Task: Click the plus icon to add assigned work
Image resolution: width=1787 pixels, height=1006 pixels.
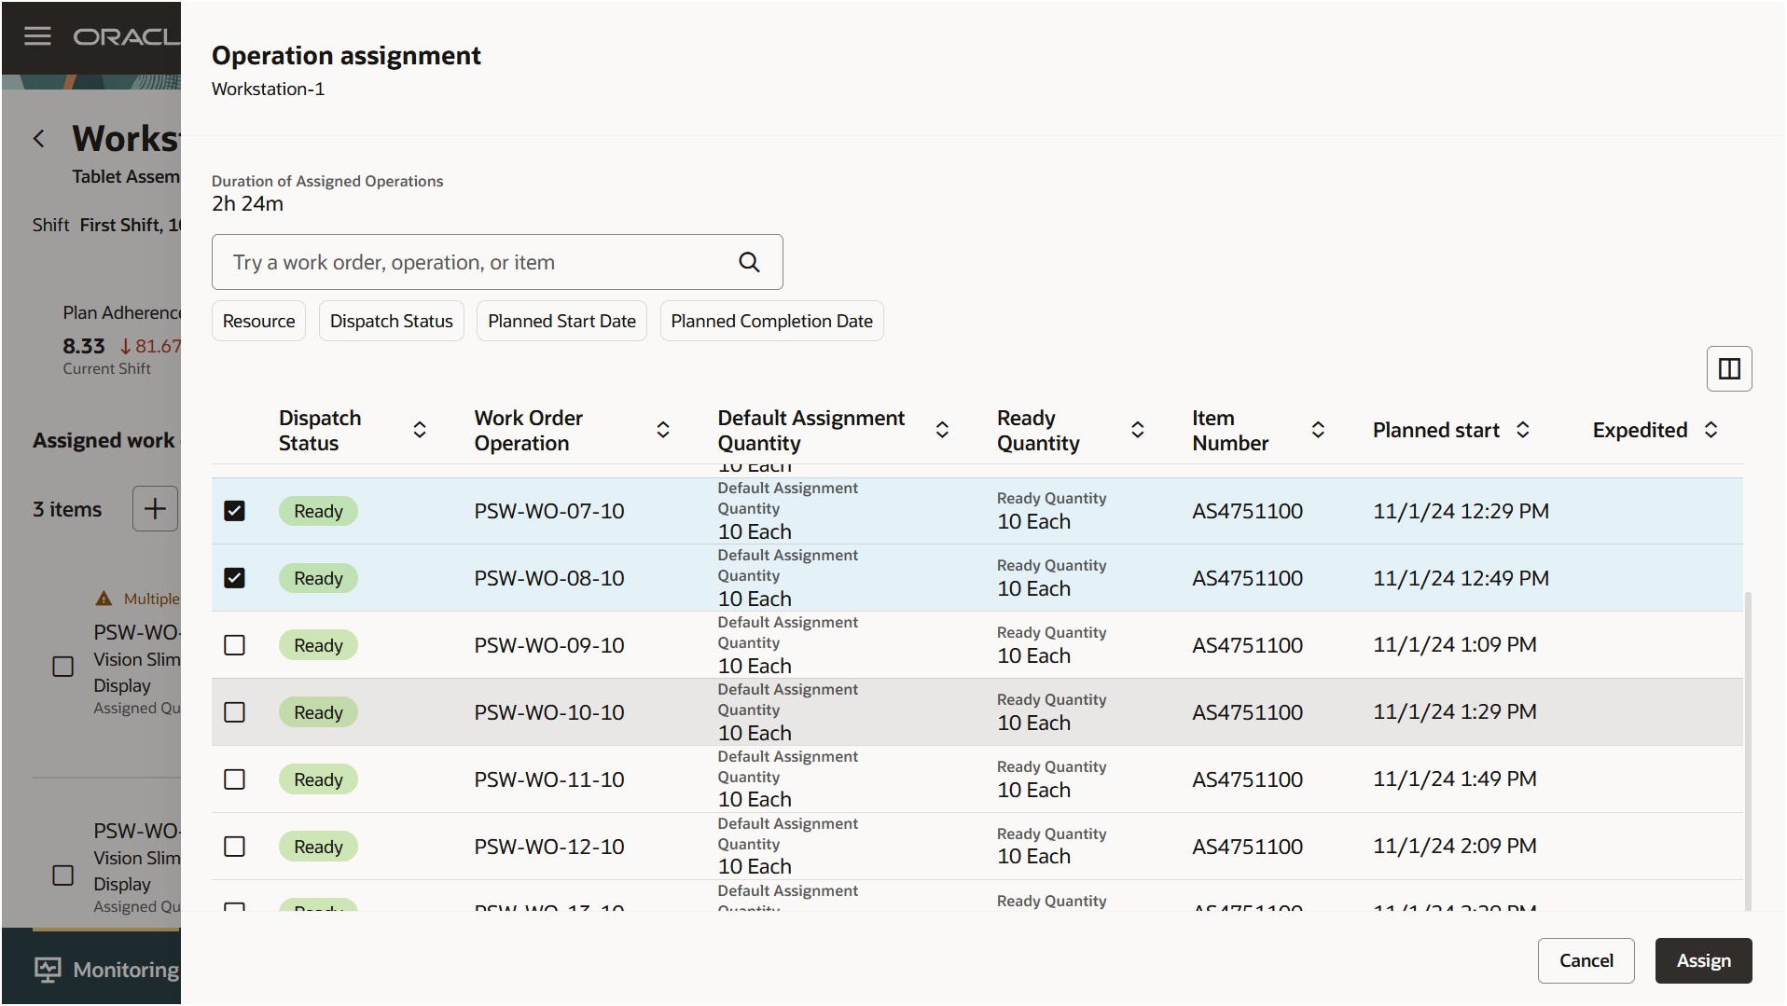Action: [x=155, y=509]
